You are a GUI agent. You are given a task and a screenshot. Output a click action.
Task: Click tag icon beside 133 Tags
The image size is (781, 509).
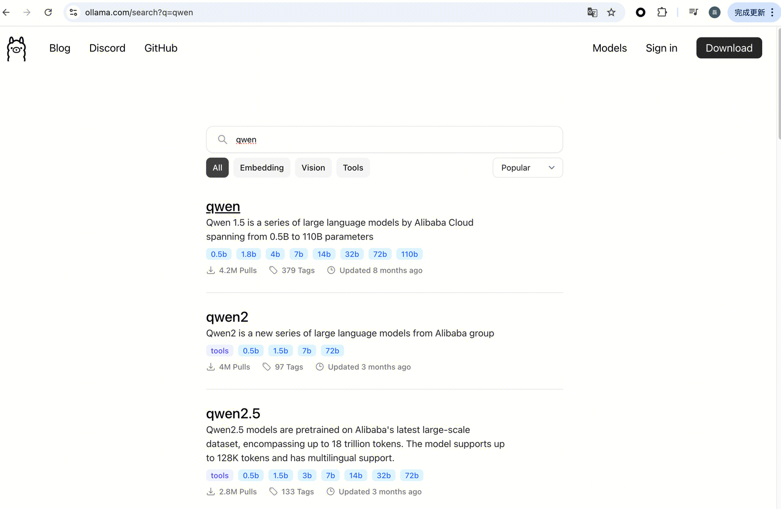click(273, 492)
